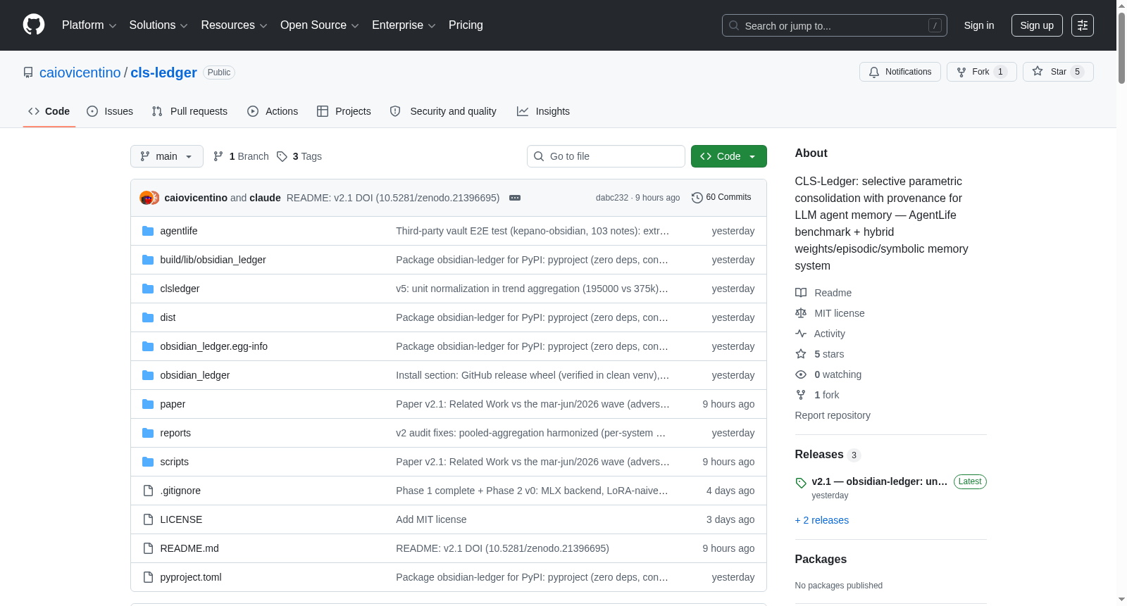This screenshot has height=606, width=1127.
Task: Click the Report repository link
Action: [x=833, y=415]
